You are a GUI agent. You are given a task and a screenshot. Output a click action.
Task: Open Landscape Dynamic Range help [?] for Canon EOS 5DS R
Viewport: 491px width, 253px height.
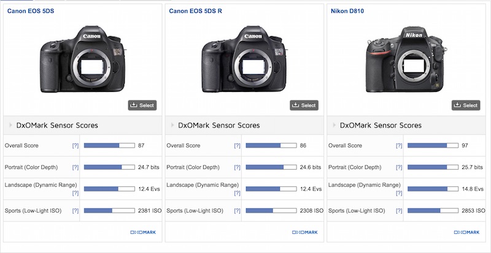(238, 193)
